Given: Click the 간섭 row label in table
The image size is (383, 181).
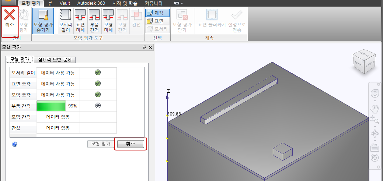Looking at the screenshot, I should (x=23, y=128).
